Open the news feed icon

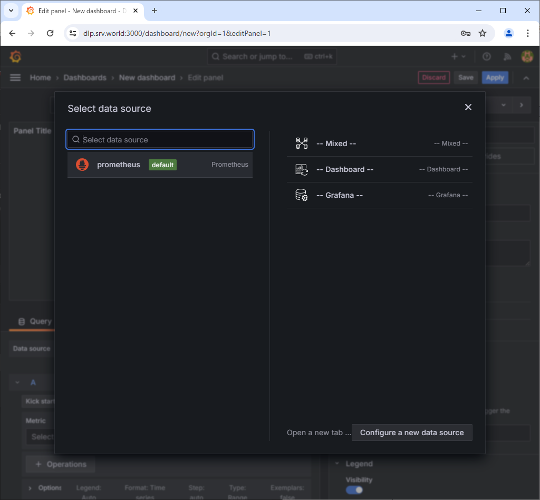tap(507, 56)
